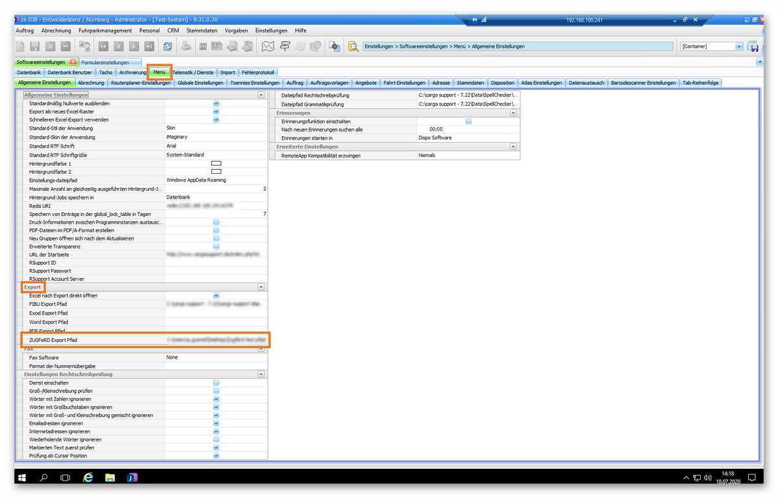
Task: Open the [Container] dropdown
Action: 738,47
